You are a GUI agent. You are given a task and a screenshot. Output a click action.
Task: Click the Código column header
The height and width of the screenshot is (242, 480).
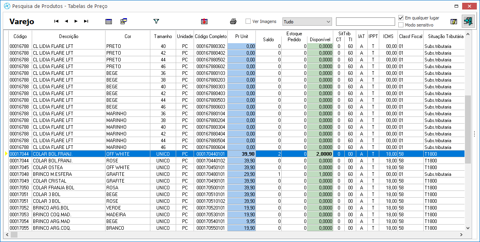pyautogui.click(x=20, y=36)
